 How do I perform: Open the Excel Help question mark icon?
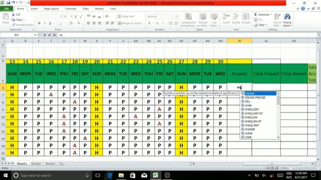[303, 8]
